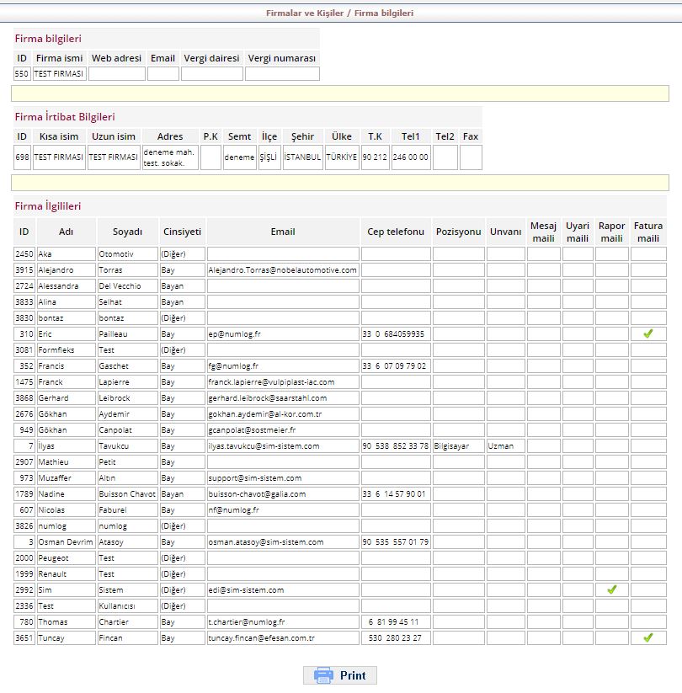
Task: Click the printer icon at the bottom
Action: tap(324, 675)
